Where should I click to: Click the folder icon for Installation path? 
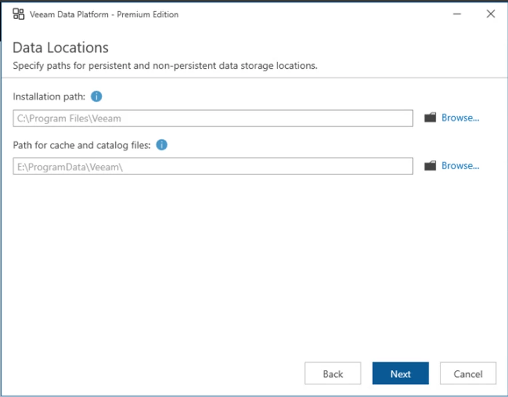[430, 118]
